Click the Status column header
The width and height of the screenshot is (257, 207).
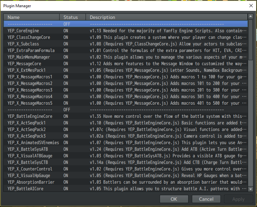click(x=72, y=17)
